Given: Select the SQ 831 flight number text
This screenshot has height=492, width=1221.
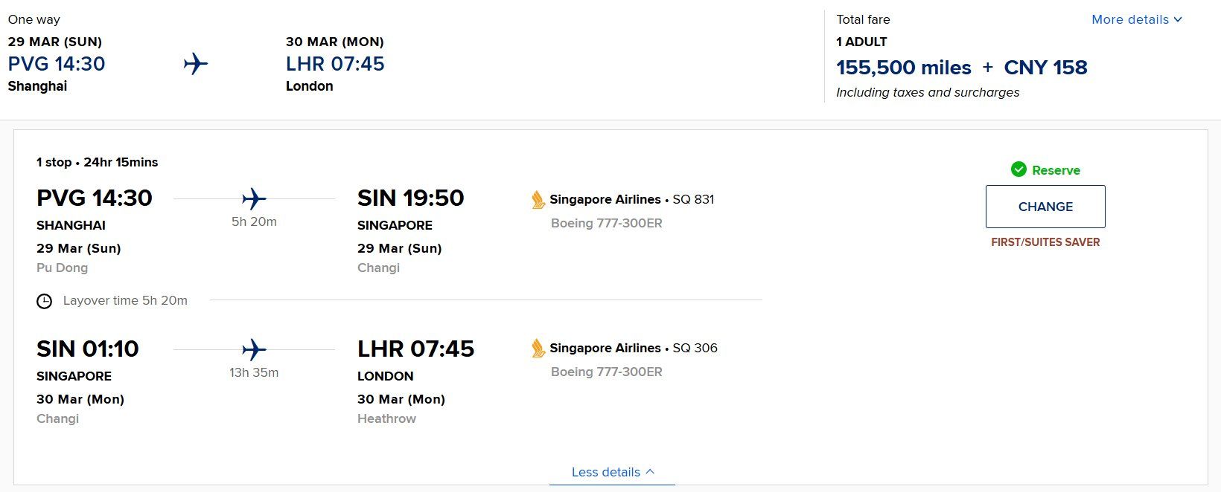Looking at the screenshot, I should click(693, 199).
